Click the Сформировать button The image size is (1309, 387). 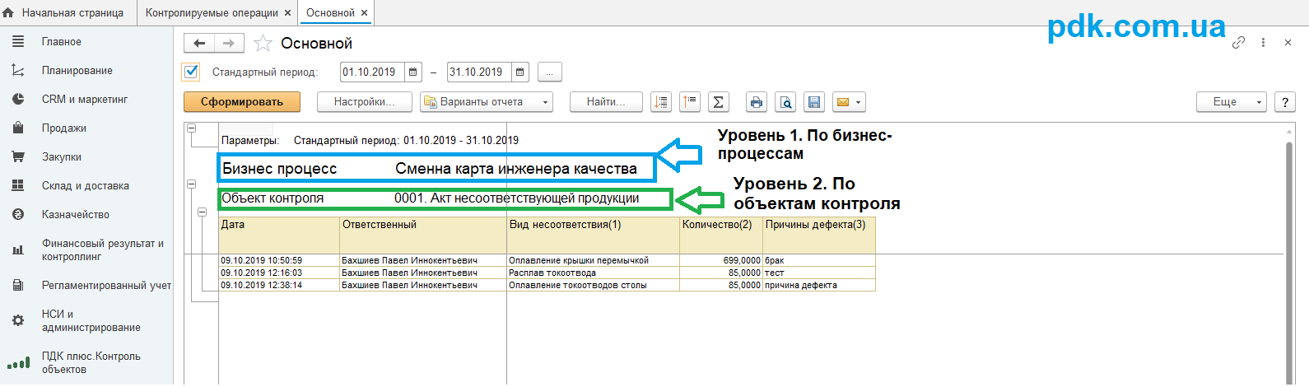click(x=242, y=102)
